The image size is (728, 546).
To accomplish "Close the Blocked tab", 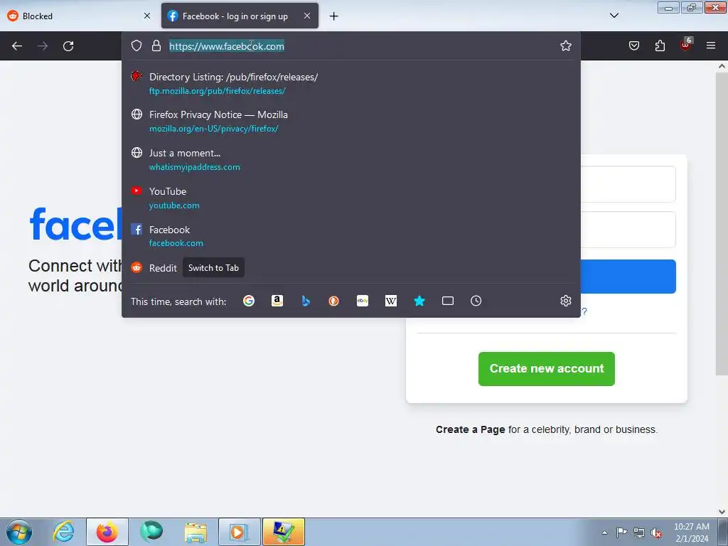I will tap(147, 16).
